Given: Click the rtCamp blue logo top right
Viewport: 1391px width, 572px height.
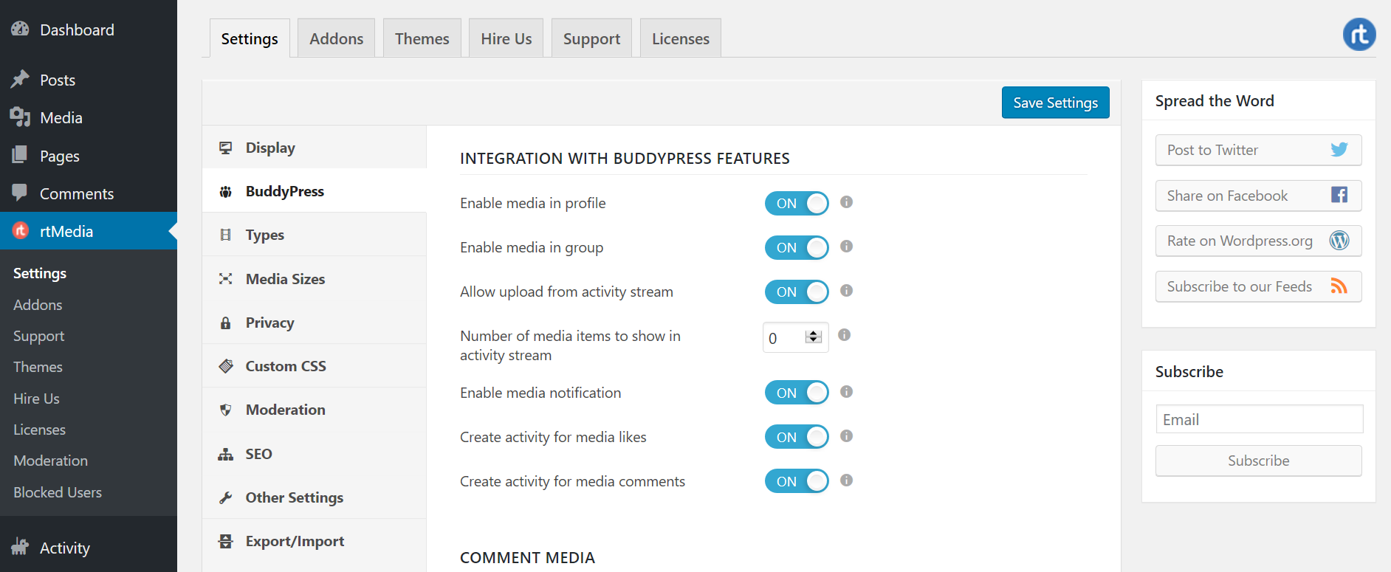Looking at the screenshot, I should click(x=1359, y=35).
